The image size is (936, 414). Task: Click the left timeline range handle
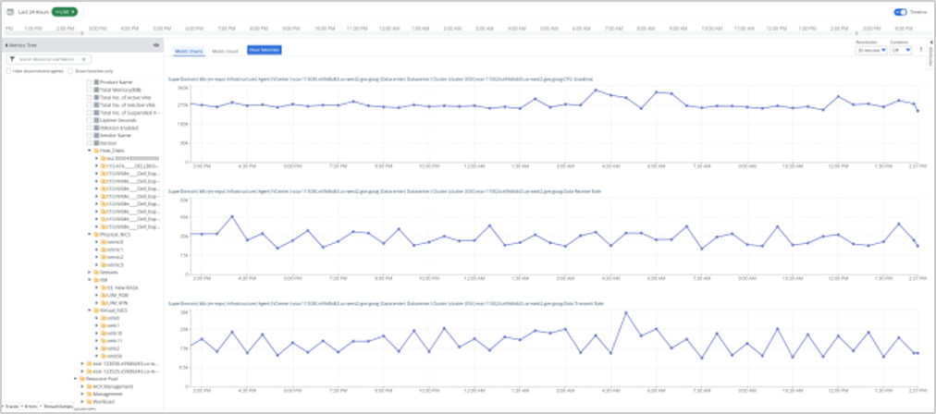click(x=81, y=33)
